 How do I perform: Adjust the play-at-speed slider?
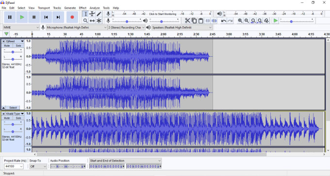(x=297, y=21)
